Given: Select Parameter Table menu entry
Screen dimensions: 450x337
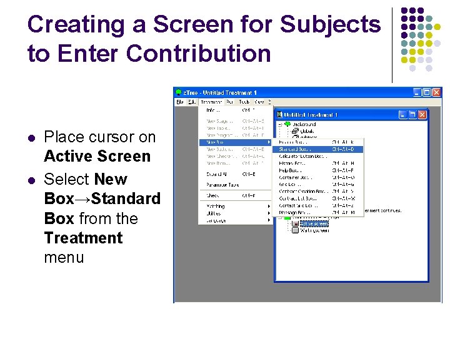Looking at the screenshot, I should tap(235, 185).
